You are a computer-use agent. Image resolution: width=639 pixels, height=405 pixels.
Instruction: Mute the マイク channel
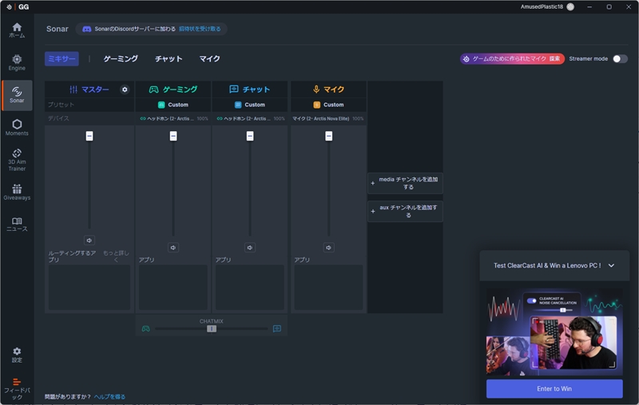(x=328, y=248)
